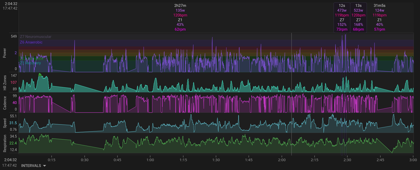
Task: Click the 17:47:42 clock time beside INTERVALS
Action: pyautogui.click(x=10, y=165)
